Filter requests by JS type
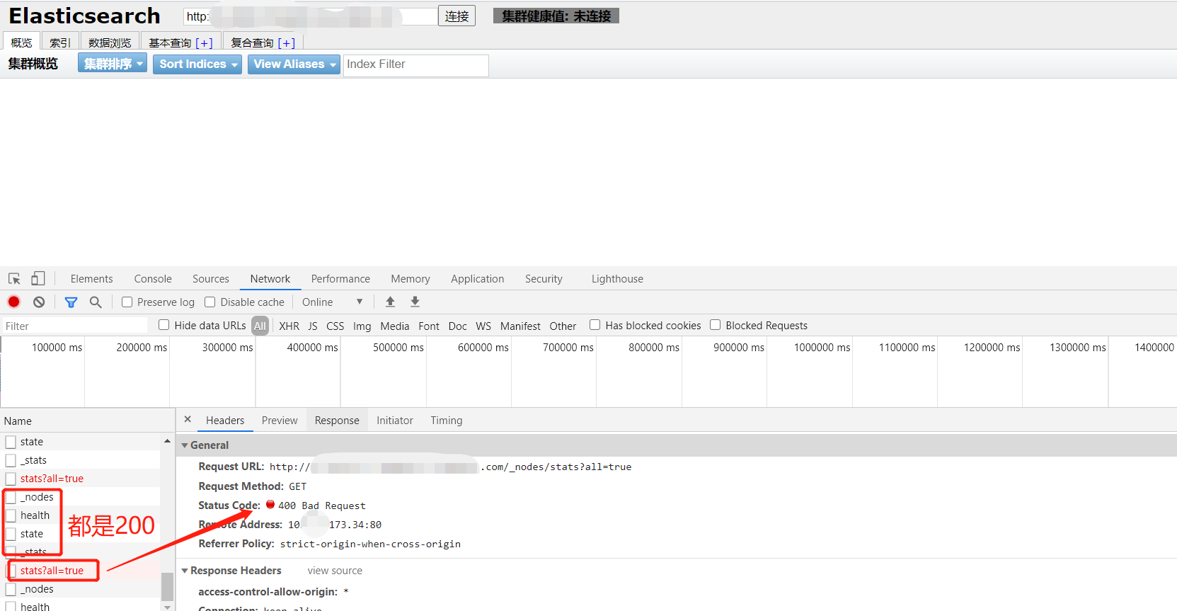1177x611 pixels. (313, 326)
